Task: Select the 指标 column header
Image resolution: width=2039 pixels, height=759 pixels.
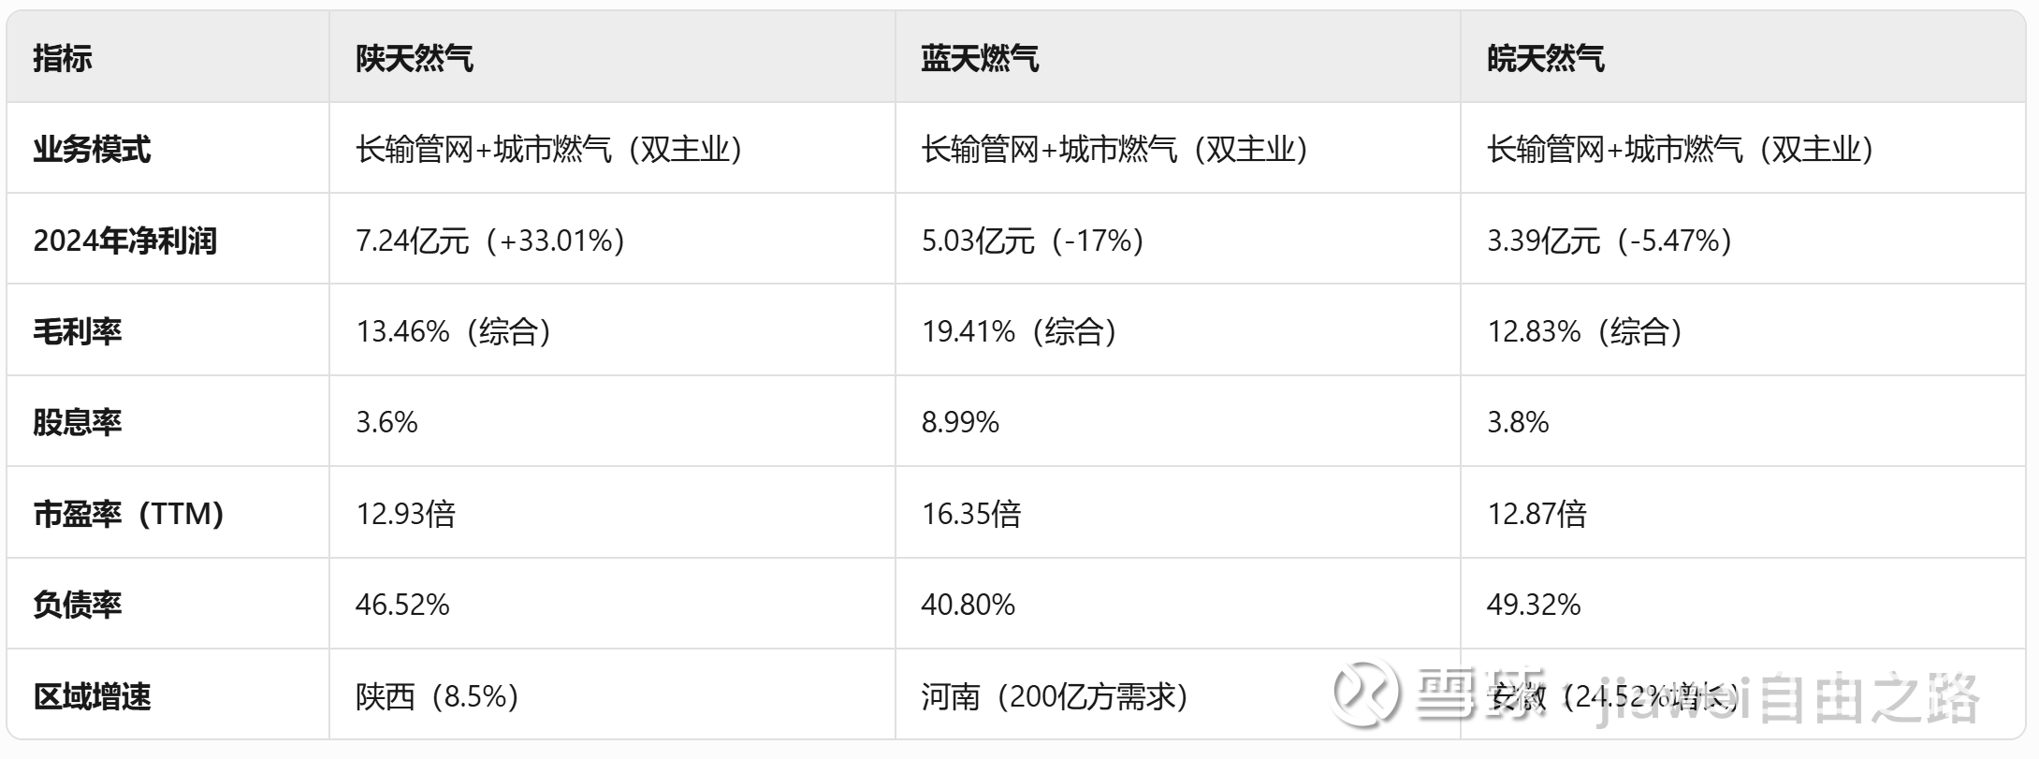Action: (63, 58)
